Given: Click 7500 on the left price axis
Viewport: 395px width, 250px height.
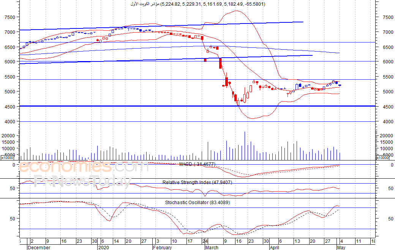Looking at the screenshot, I should (10, 17).
